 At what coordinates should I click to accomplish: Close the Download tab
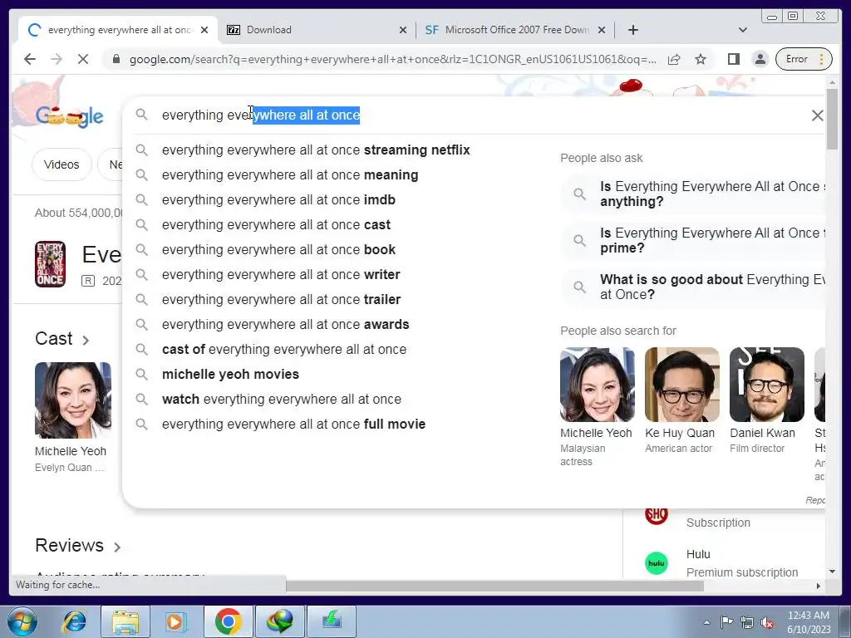(x=403, y=30)
